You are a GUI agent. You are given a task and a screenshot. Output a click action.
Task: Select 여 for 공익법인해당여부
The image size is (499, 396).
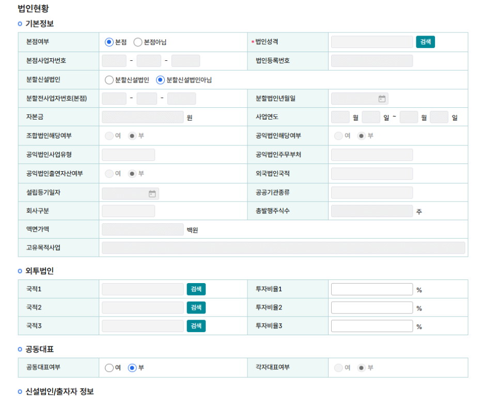tap(338, 136)
